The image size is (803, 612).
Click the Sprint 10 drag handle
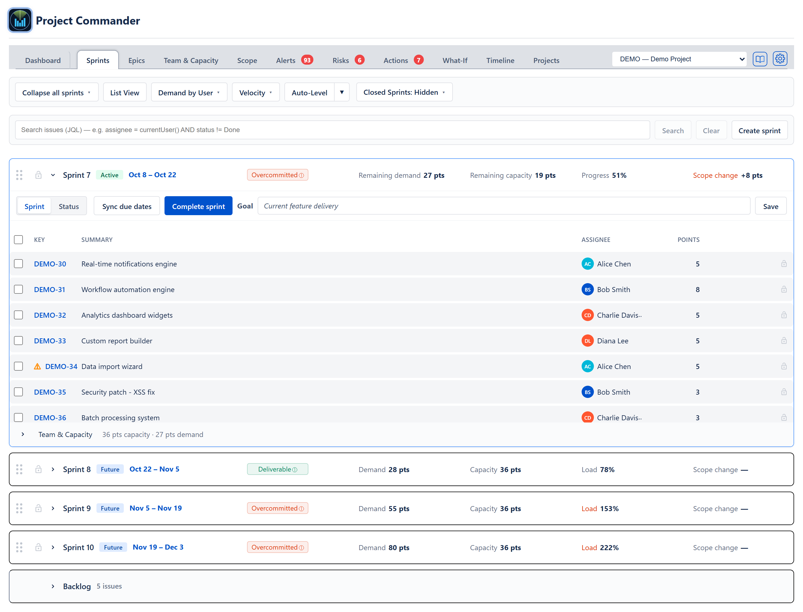coord(19,548)
